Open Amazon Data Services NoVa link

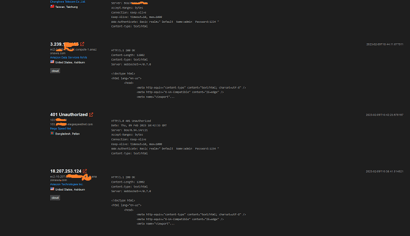(x=69, y=58)
